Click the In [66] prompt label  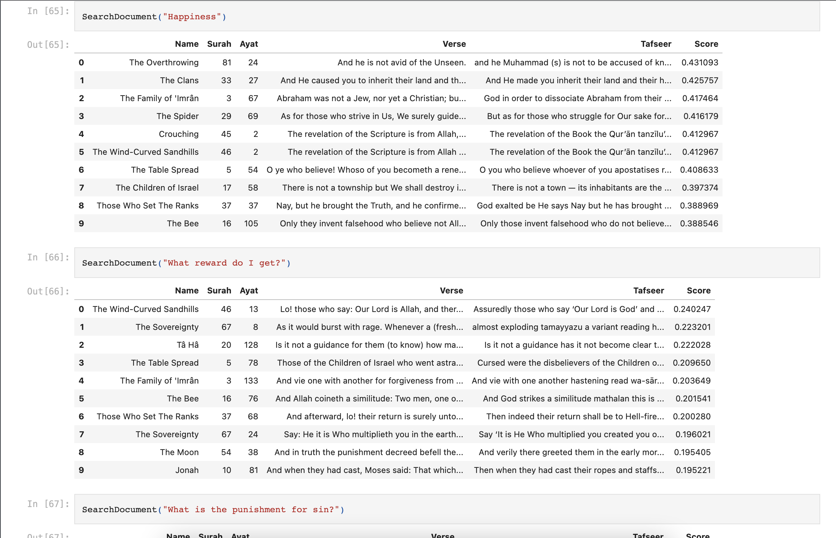[x=48, y=257]
